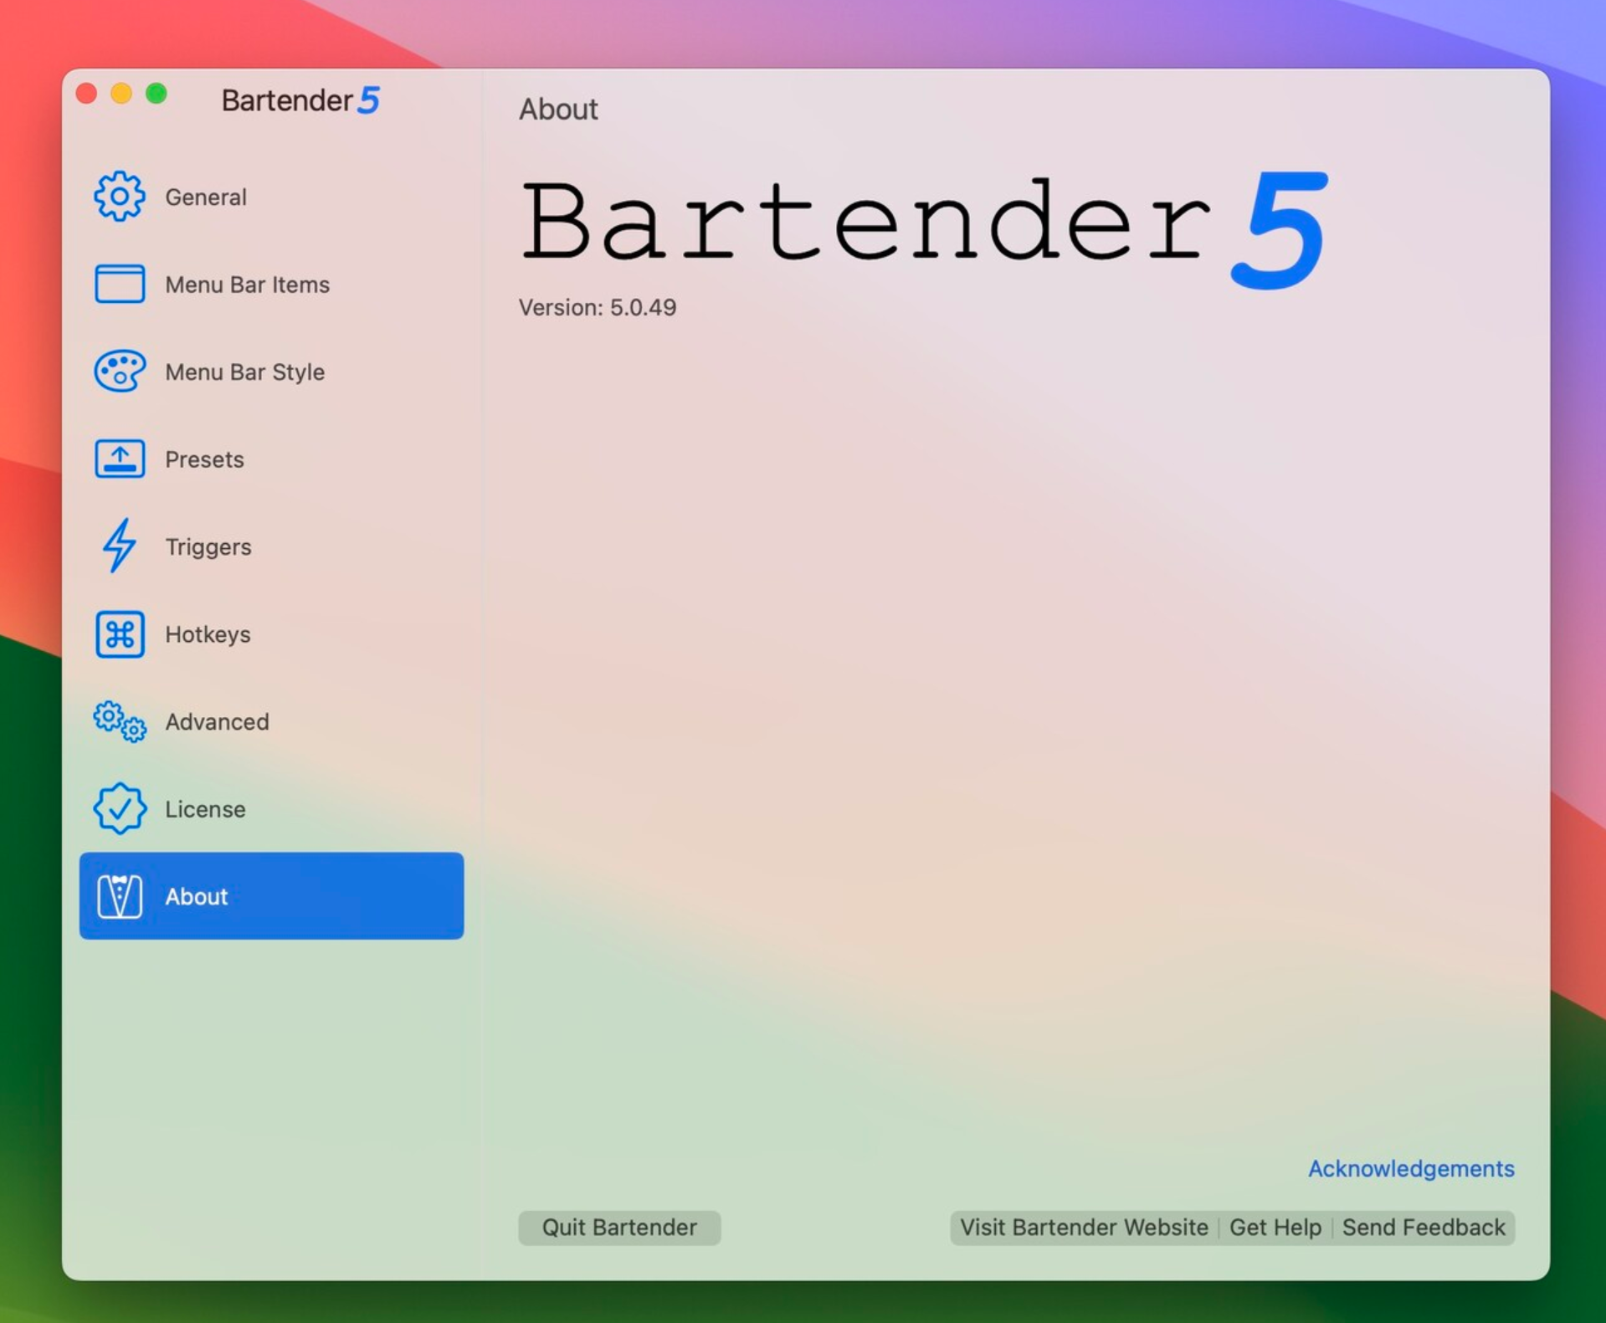Screen dimensions: 1606x1323
Task: Click the Triggers lightning bolt icon
Action: pyautogui.click(x=120, y=546)
